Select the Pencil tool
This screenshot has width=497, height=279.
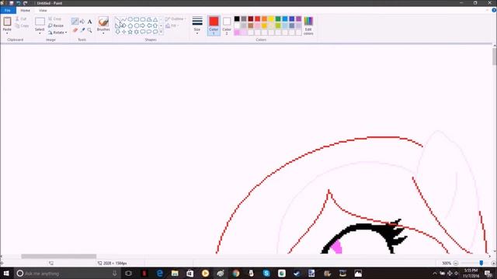[75, 22]
